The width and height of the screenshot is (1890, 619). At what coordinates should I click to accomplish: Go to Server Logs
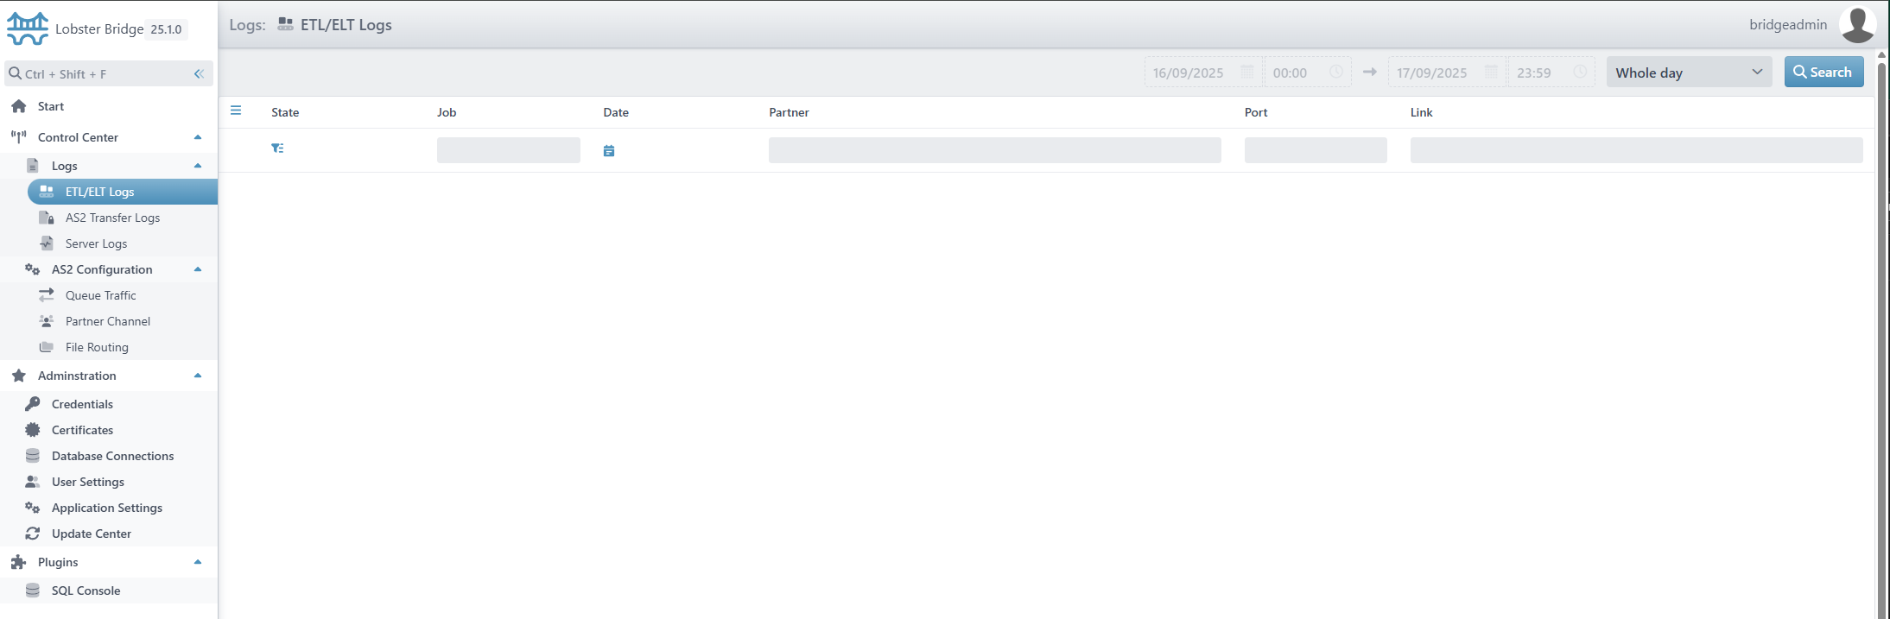coord(96,243)
